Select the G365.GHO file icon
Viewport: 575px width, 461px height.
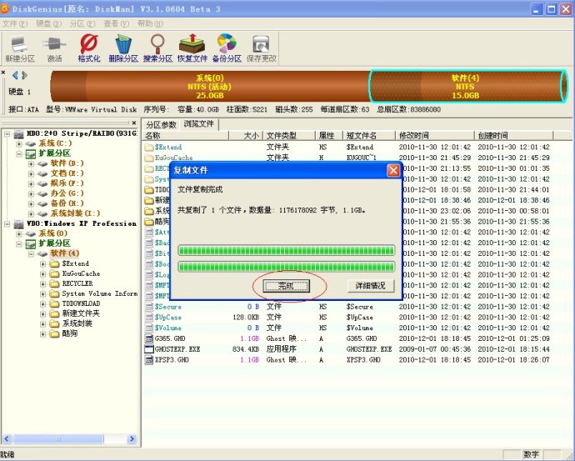point(149,338)
